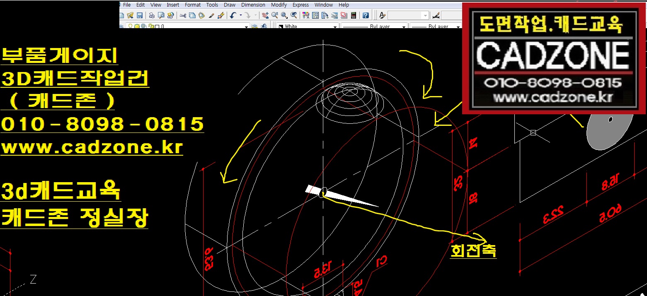This screenshot has width=647, height=296.
Task: Open the Tools menu
Action: 212,5
